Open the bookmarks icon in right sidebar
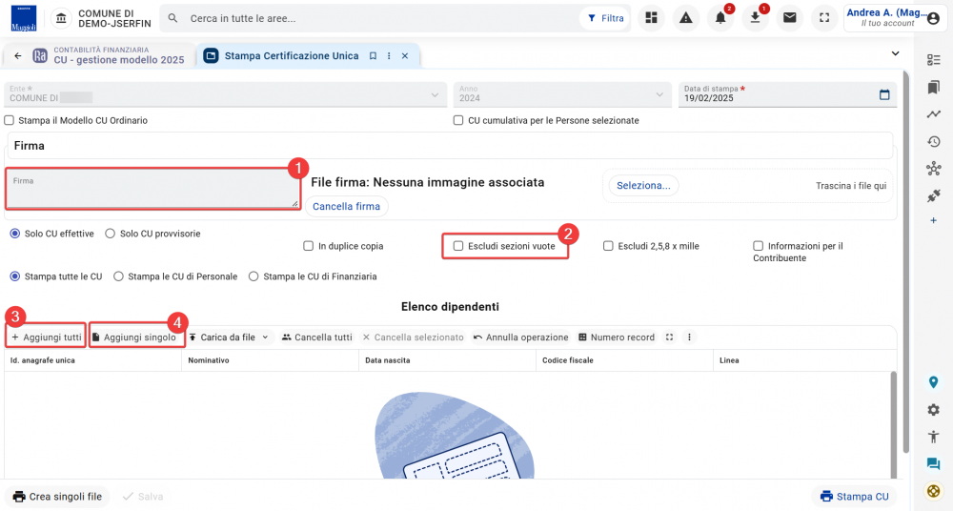This screenshot has height=511, width=953. [x=934, y=87]
